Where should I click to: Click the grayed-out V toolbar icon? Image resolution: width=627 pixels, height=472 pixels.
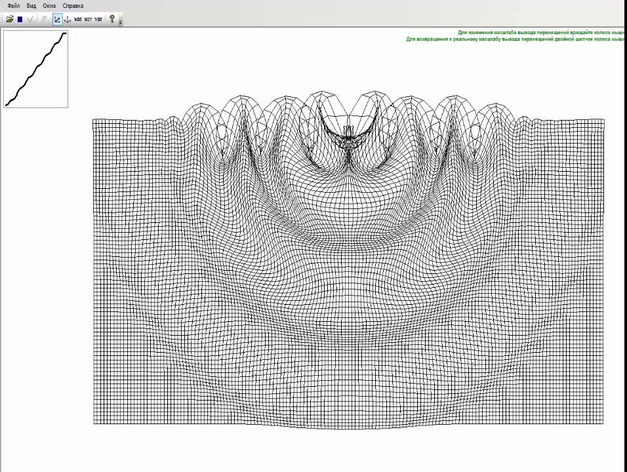tap(30, 20)
